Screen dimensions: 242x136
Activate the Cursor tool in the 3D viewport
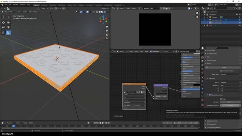point(8,17)
